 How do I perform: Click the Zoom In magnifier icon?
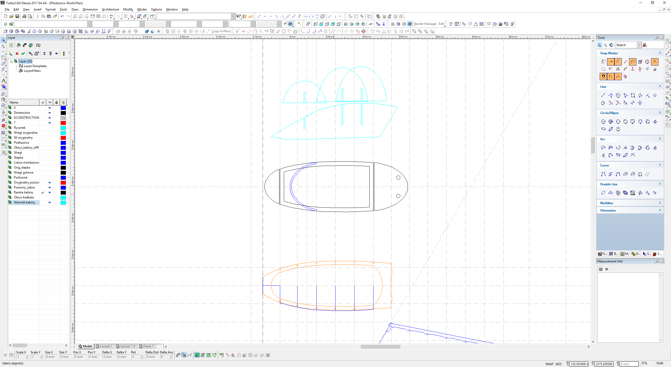tap(75, 16)
